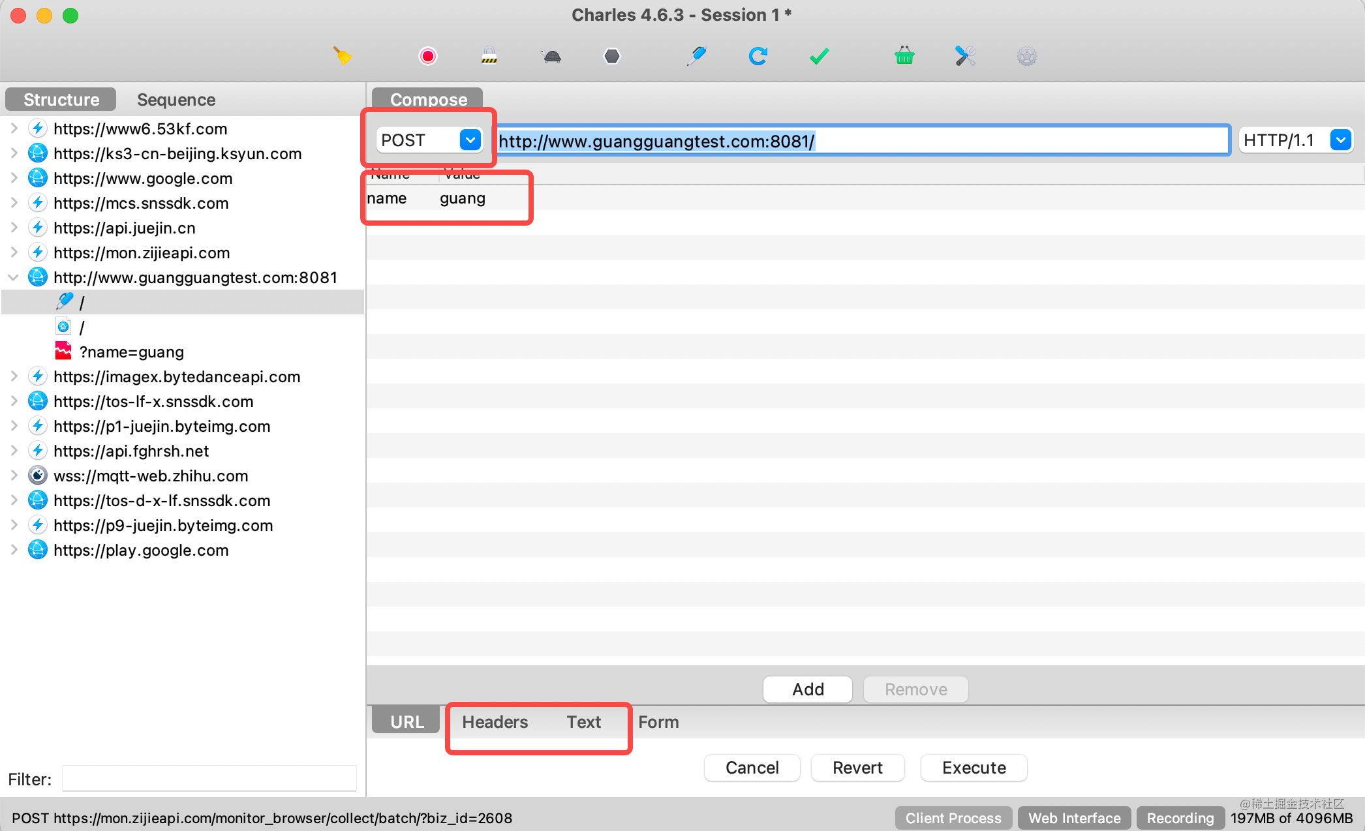This screenshot has height=831, width=1365.
Task: Click the broom clear session icon
Action: click(x=343, y=56)
